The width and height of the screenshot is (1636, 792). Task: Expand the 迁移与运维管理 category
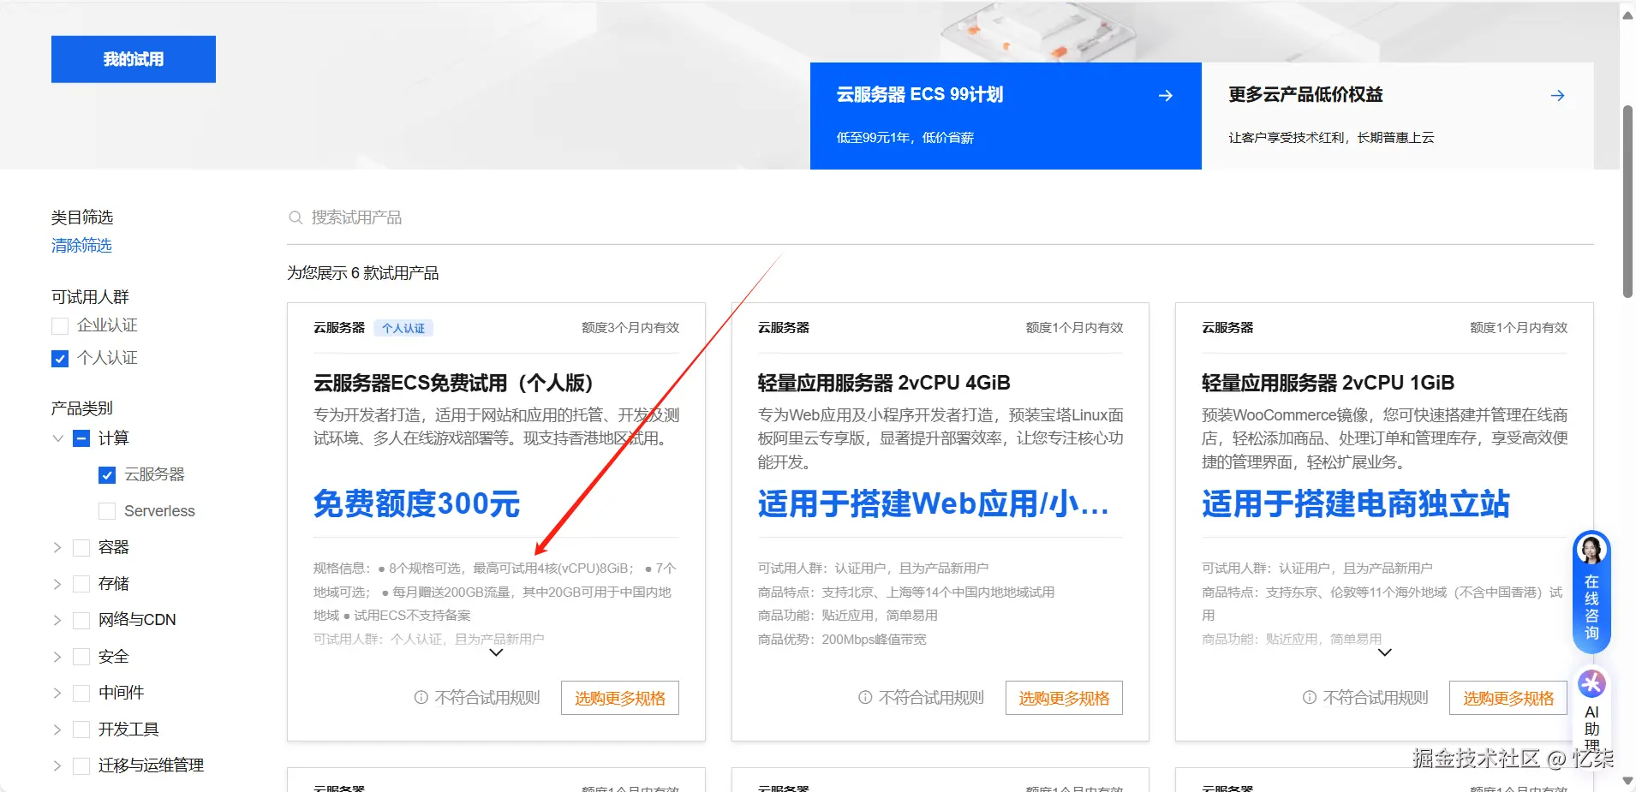tap(57, 765)
